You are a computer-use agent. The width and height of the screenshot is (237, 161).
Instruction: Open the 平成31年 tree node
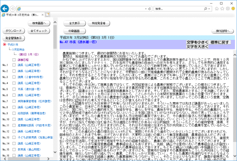coord(13,45)
